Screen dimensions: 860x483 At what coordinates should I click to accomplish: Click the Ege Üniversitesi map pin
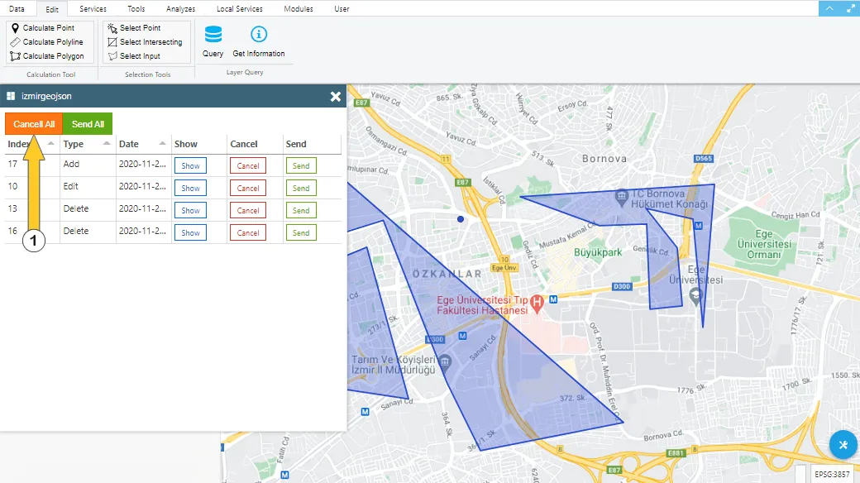click(x=696, y=297)
